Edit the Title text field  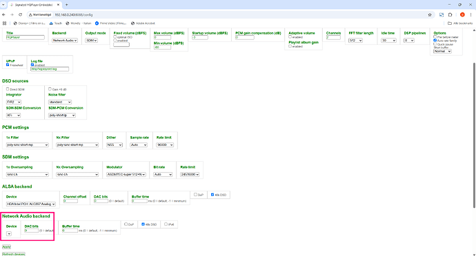[26, 37]
